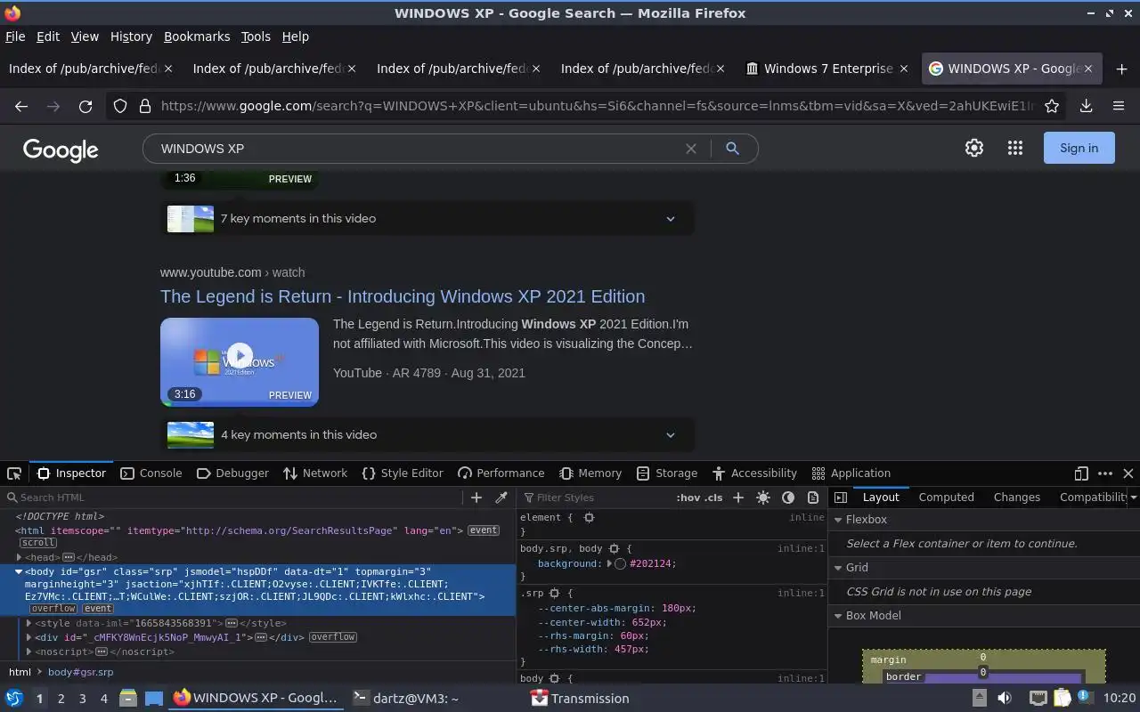Image resolution: width=1140 pixels, height=712 pixels.
Task: Expand the head element node
Action: point(19,557)
